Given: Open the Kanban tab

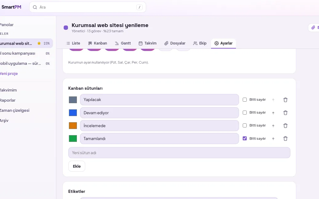Looking at the screenshot, I should tap(98, 43).
